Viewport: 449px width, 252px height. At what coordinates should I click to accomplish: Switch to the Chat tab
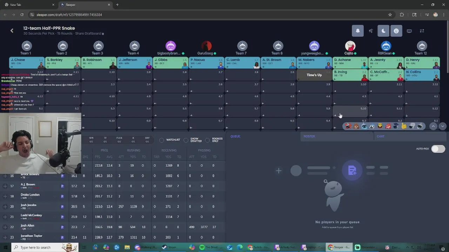(381, 136)
